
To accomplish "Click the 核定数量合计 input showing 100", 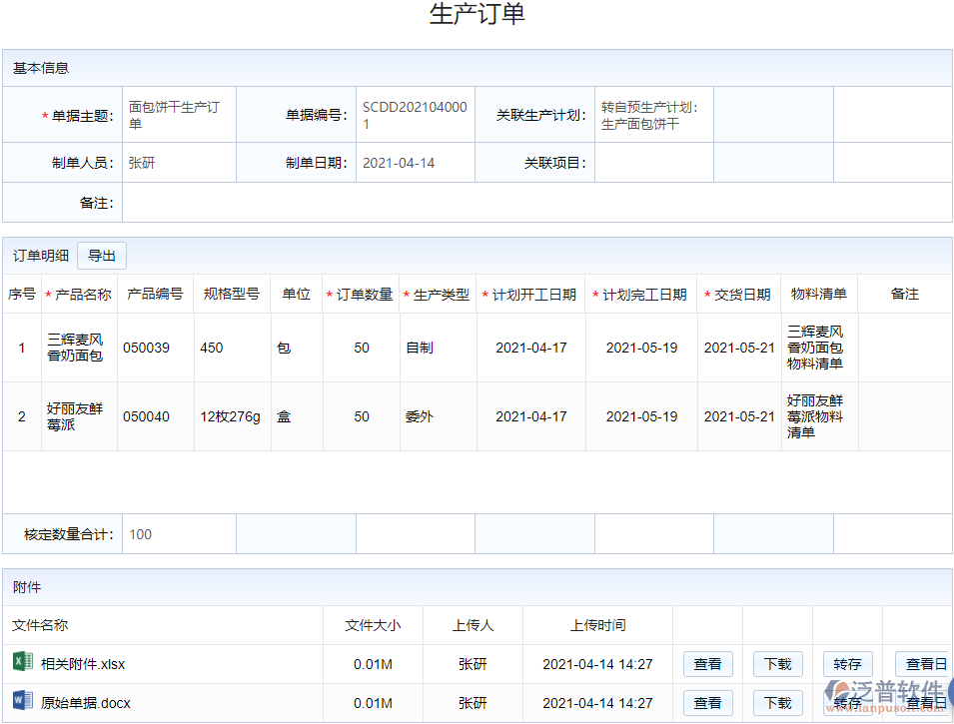I will [x=178, y=534].
